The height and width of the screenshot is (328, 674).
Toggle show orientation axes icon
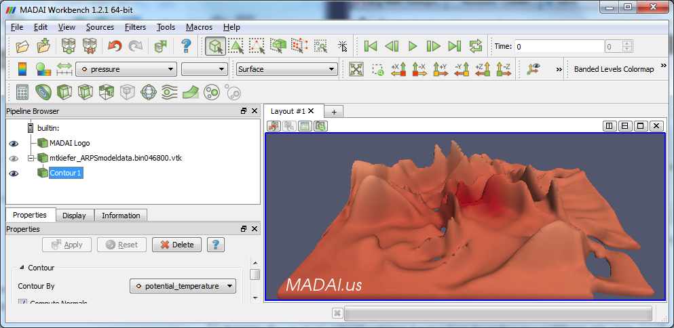[x=533, y=68]
